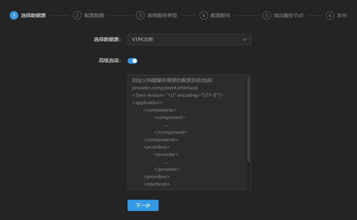The height and width of the screenshot is (220, 357).
Task: Click the step 2 number circle
Action: (77, 15)
